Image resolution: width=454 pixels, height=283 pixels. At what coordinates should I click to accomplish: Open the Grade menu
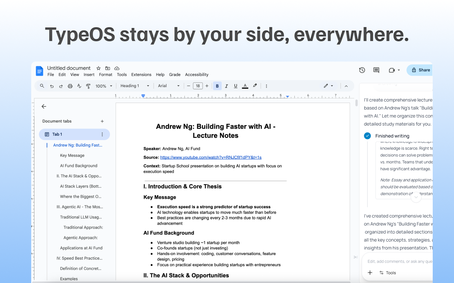175,75
